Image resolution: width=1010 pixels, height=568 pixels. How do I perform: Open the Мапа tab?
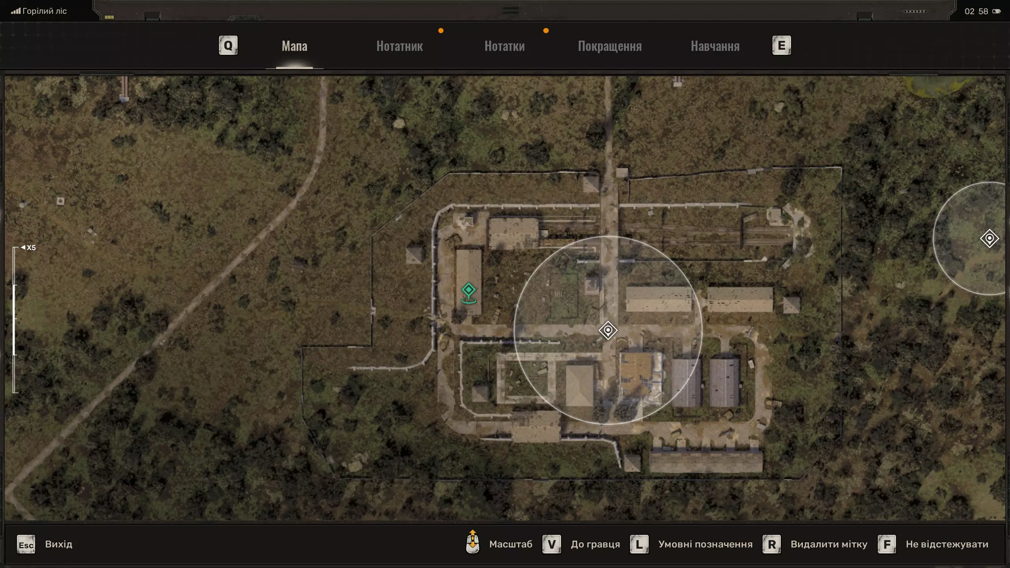pyautogui.click(x=294, y=46)
